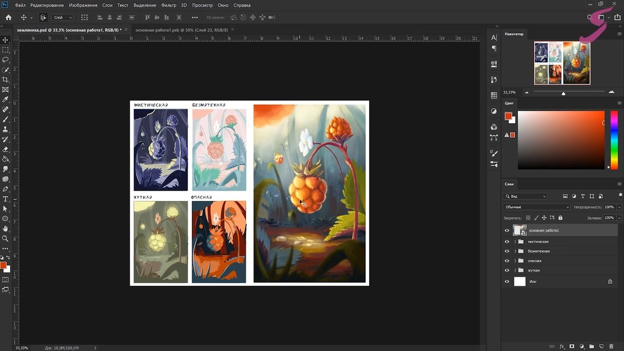624x351 pixels.
Task: Create a new layer from Layers panel
Action: click(x=602, y=347)
